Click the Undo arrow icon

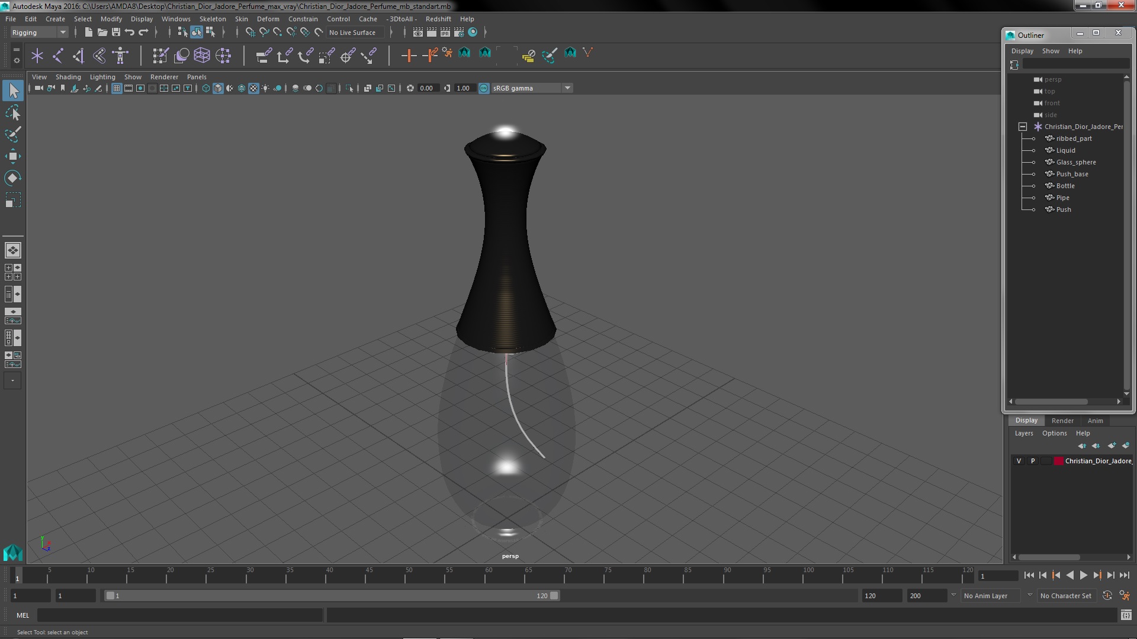[130, 33]
